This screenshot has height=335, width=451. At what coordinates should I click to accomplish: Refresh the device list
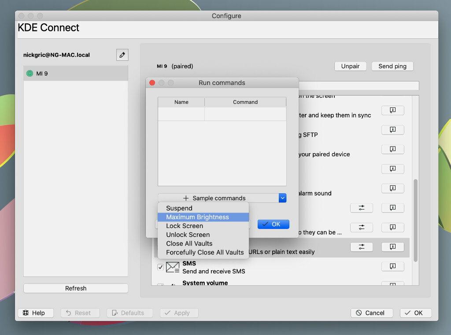(76, 288)
